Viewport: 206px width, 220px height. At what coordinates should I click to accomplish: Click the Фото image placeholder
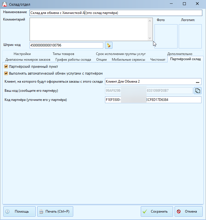click(x=166, y=36)
